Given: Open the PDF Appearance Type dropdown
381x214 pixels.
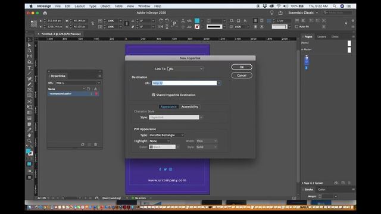Looking at the screenshot, I should pos(167,135).
